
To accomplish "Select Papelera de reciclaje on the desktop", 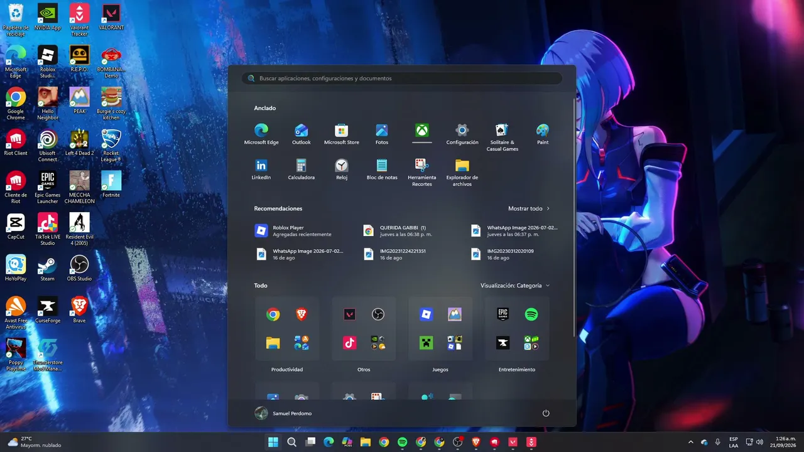I will [16, 20].
